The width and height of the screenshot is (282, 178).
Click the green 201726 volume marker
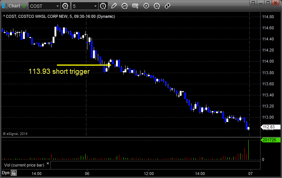pyautogui.click(x=271, y=140)
